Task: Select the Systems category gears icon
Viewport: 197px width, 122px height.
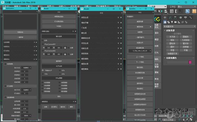Action: 186,22
